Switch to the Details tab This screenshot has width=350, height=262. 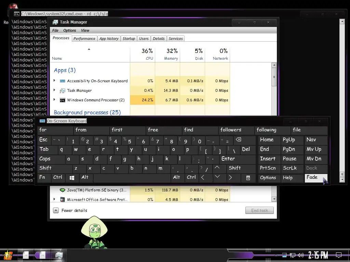[159, 39]
